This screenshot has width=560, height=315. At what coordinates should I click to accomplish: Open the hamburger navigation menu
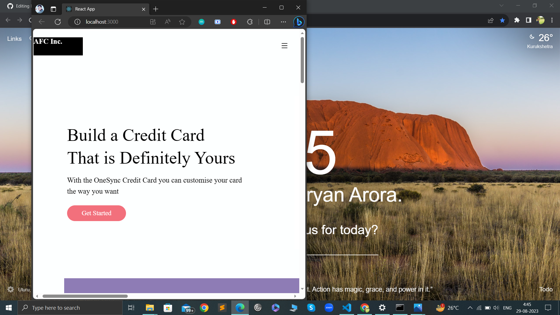coord(284,46)
